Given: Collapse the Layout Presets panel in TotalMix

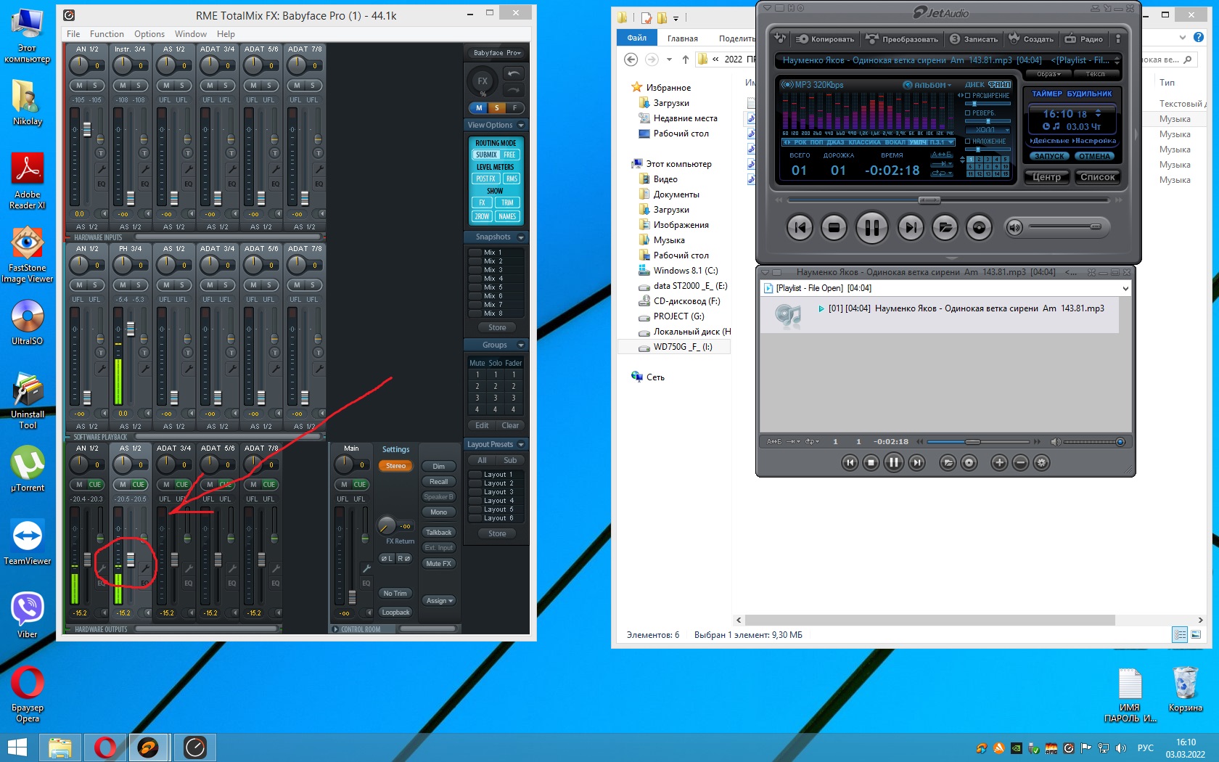Looking at the screenshot, I should [521, 445].
